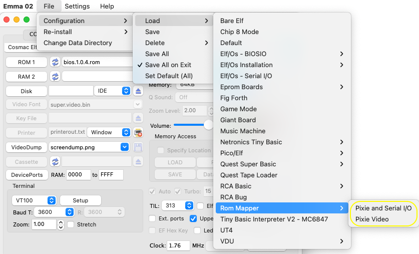The height and width of the screenshot is (254, 419).
Task: Click the terminal Zoom stepper arrows
Action: tap(61, 224)
